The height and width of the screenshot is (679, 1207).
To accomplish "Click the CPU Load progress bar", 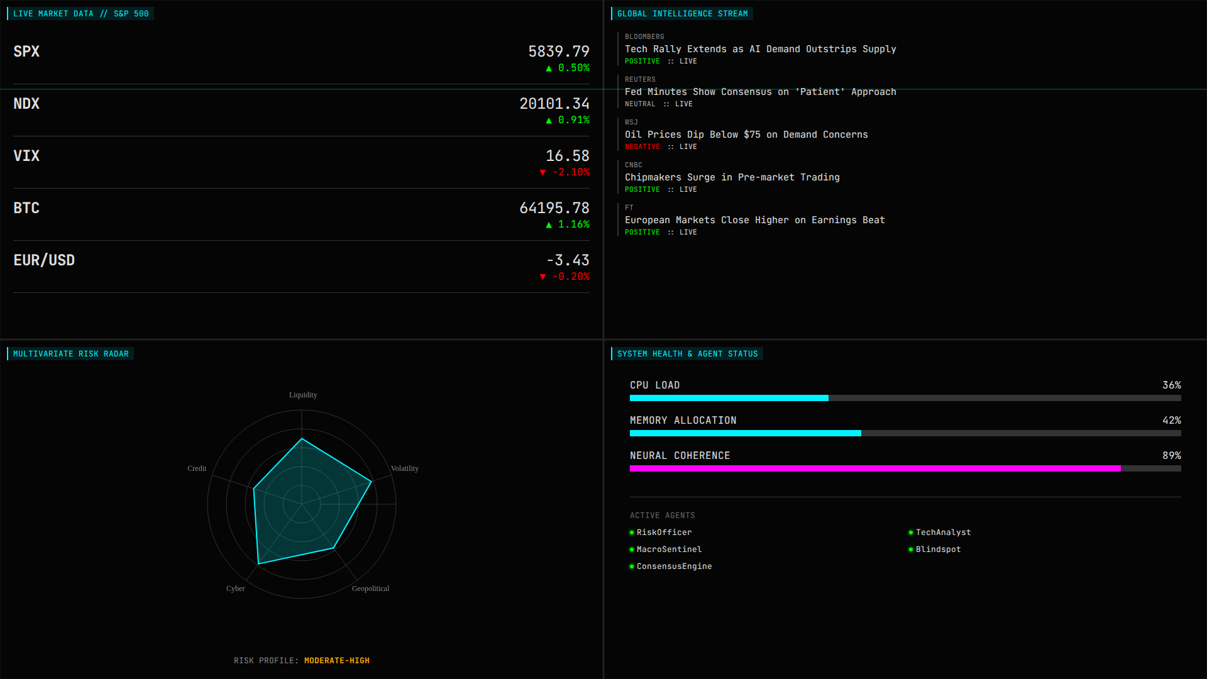I will 905,398.
